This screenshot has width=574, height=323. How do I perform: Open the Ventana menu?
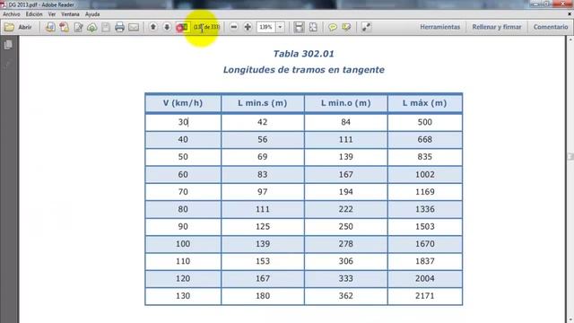[x=70, y=14]
